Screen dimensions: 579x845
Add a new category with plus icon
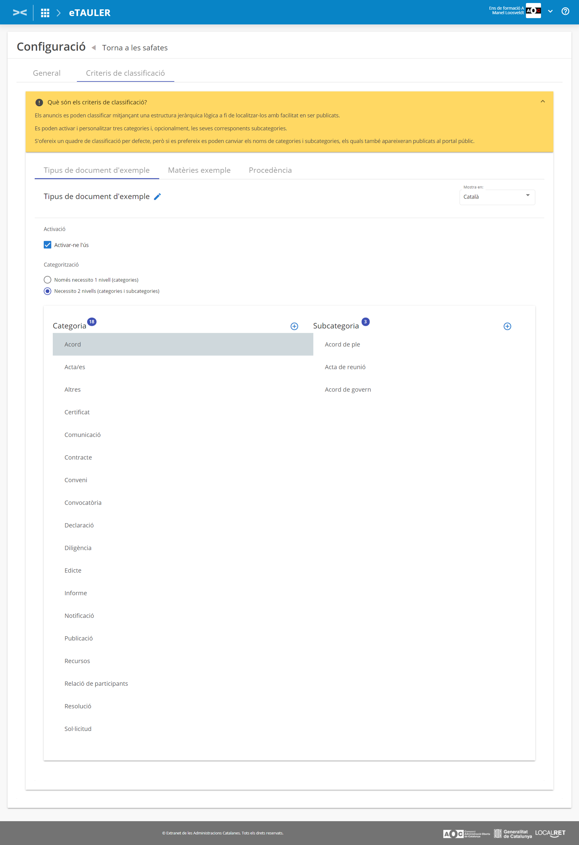click(294, 326)
